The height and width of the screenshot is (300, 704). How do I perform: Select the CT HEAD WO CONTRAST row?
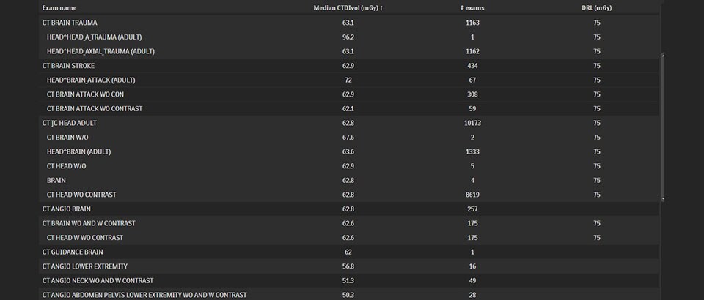[349, 195]
